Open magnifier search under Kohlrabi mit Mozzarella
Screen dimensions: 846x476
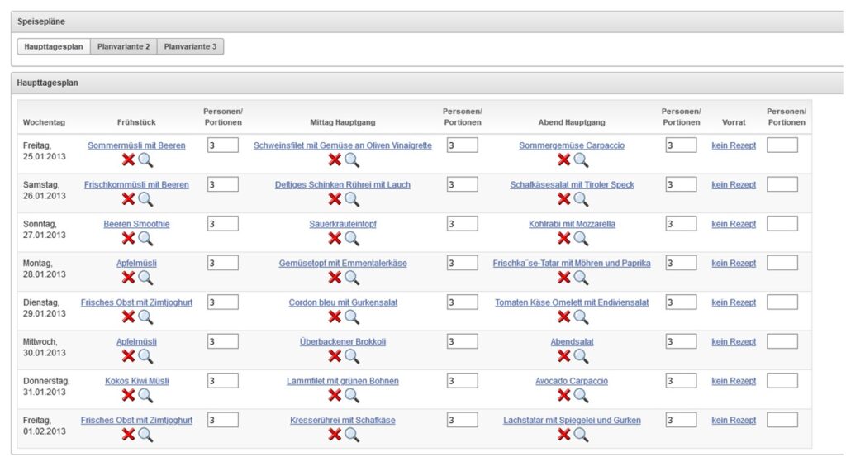pyautogui.click(x=581, y=239)
